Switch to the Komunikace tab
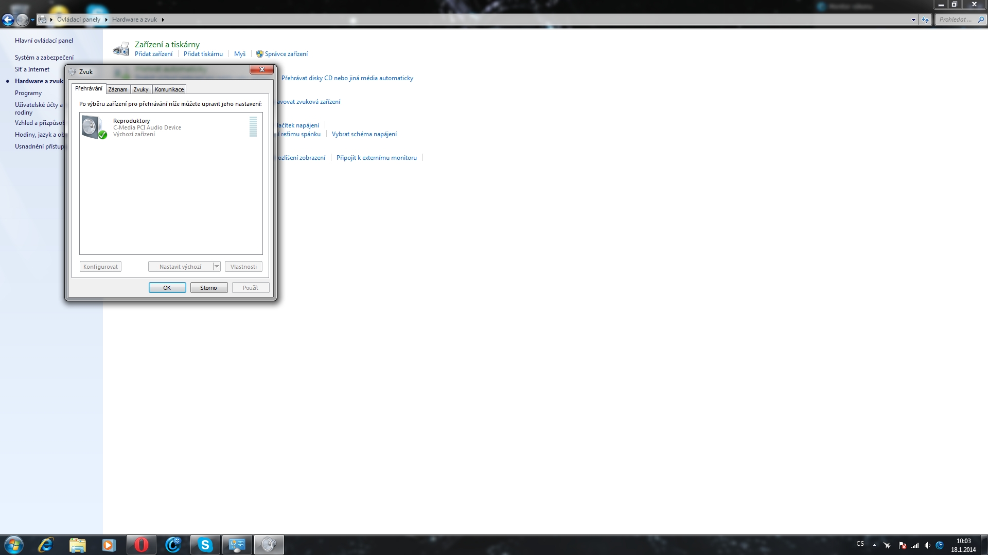988x555 pixels. [x=169, y=89]
